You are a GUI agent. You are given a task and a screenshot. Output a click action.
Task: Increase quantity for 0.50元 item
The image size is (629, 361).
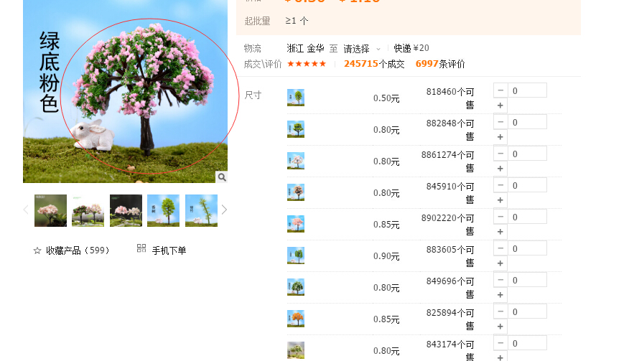pyautogui.click(x=500, y=106)
